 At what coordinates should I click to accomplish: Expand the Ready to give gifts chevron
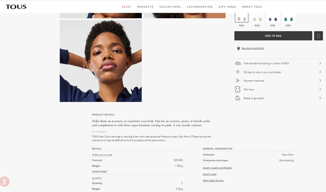tap(320, 98)
